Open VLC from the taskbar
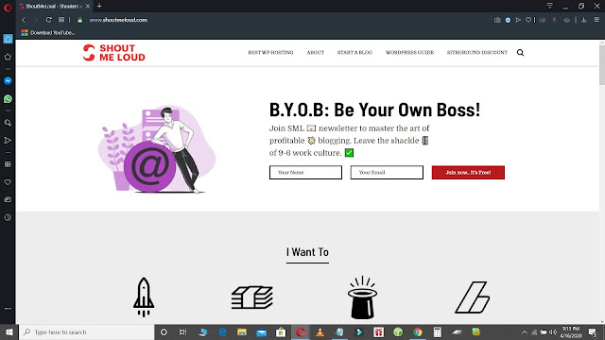This screenshot has height=340, width=605. point(320,331)
